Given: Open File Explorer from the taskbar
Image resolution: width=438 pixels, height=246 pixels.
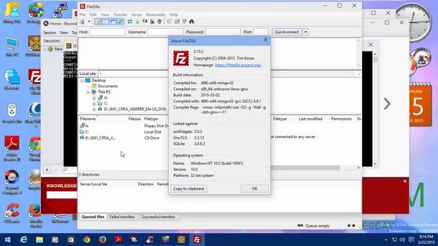Looking at the screenshot, I should tap(40, 240).
